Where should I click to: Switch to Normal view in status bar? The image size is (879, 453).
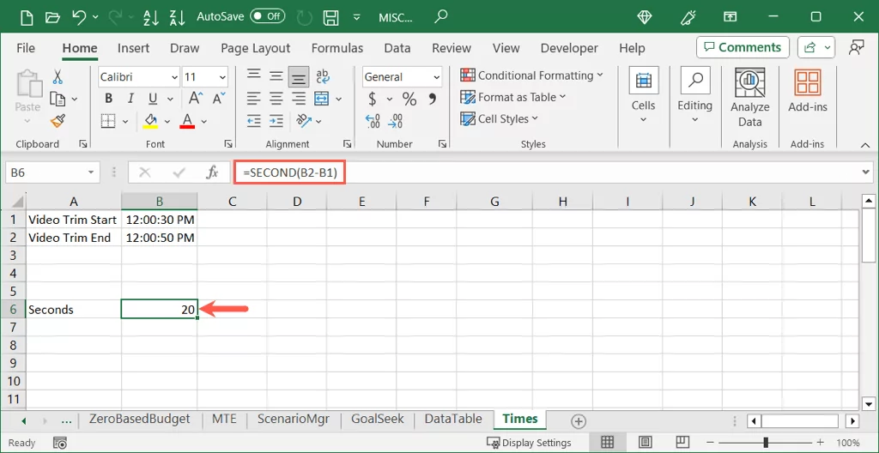[x=608, y=443]
